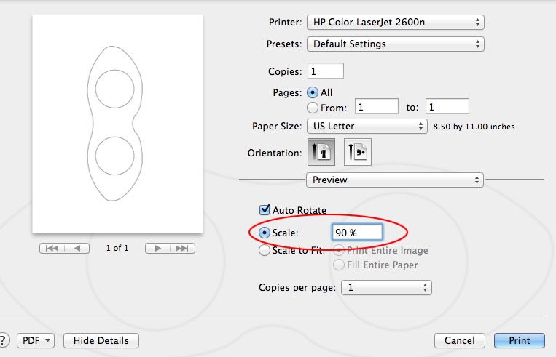Click the From page number field
The height and width of the screenshot is (357, 556).
[x=377, y=106]
